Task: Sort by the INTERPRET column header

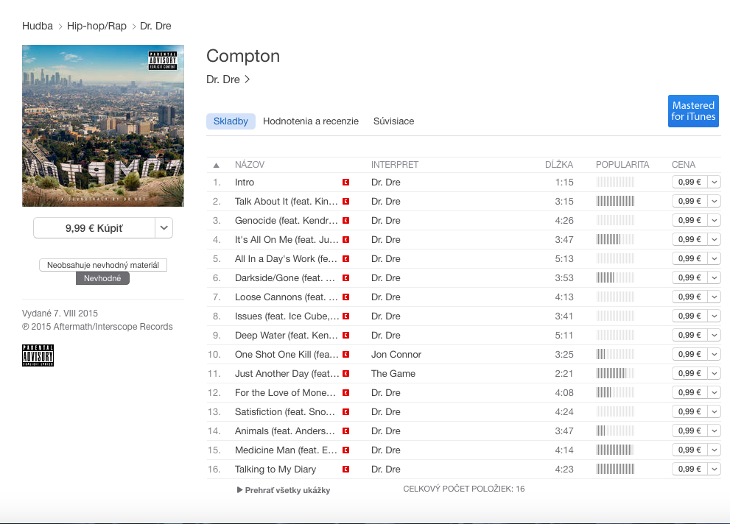Action: tap(395, 165)
